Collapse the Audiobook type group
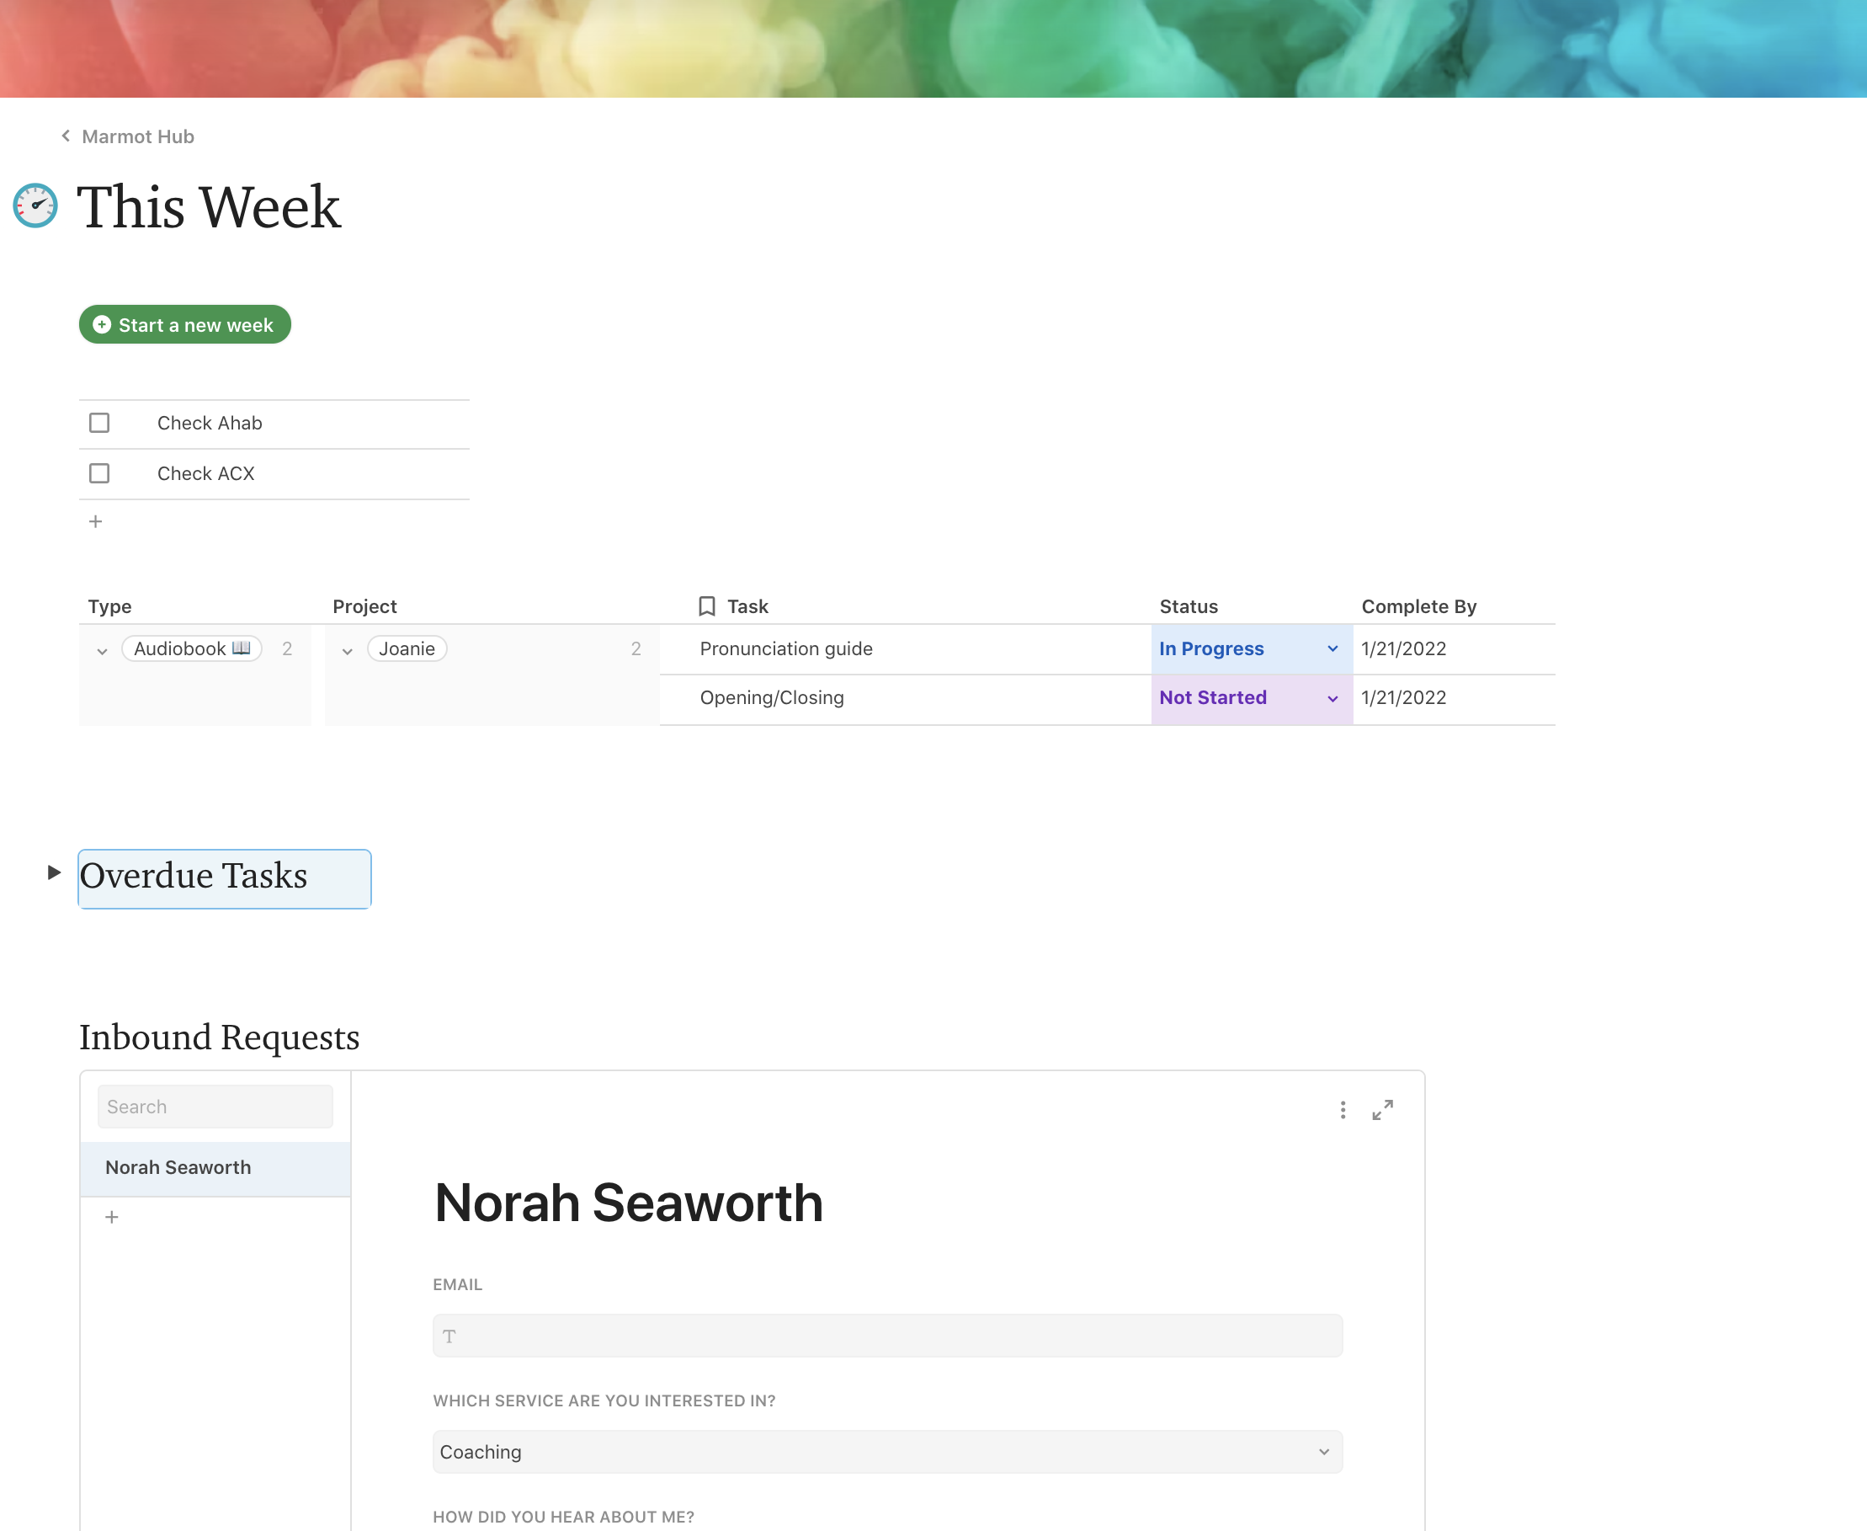This screenshot has height=1531, width=1867. (x=102, y=651)
